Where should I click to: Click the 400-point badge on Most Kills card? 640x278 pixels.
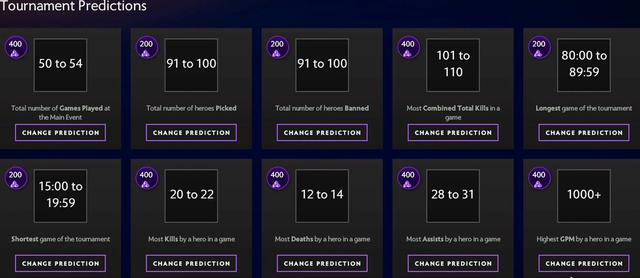pyautogui.click(x=147, y=178)
